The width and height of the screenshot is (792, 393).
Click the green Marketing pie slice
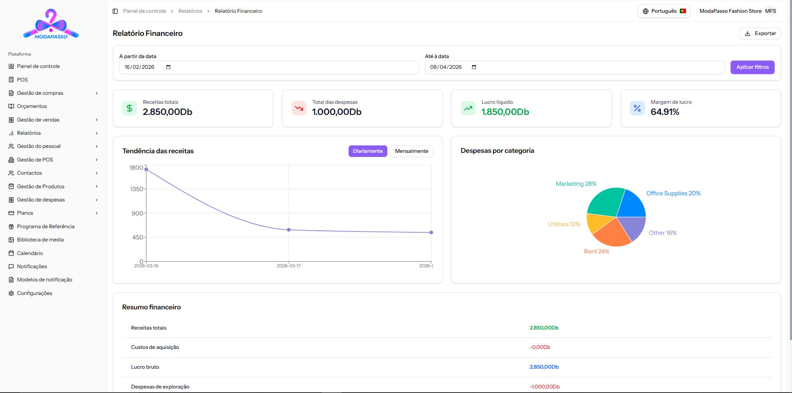point(605,202)
